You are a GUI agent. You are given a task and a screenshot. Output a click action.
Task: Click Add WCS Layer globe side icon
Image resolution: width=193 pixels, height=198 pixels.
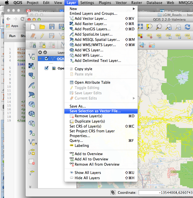pos(32,114)
